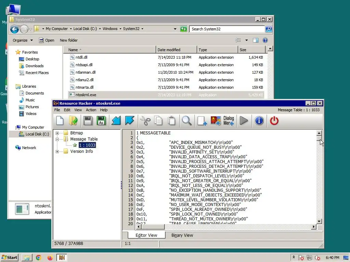Cut the selection with the scissors icon
The height and width of the screenshot is (262, 350).
[145, 121]
